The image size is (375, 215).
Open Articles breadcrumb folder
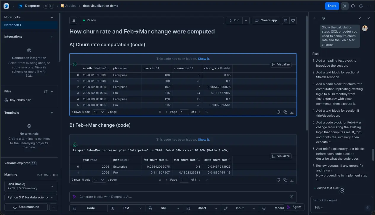tap(70, 6)
